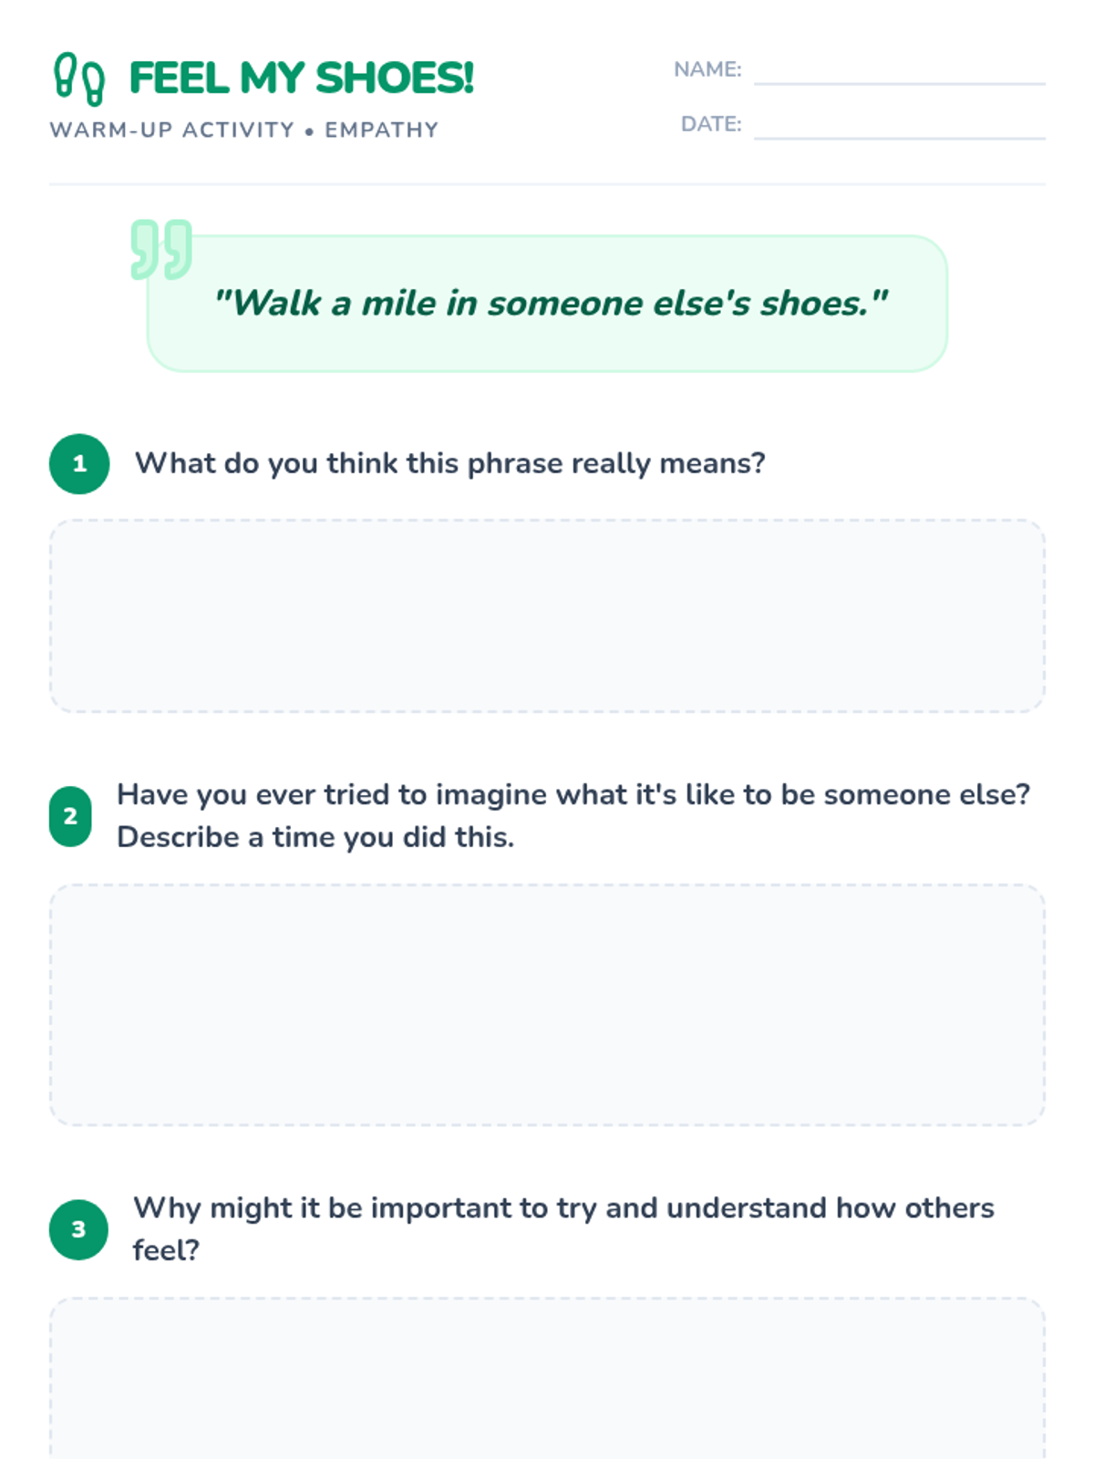Click the "DATE:" label
Viewport: 1094px width, 1459px height.
point(711,124)
